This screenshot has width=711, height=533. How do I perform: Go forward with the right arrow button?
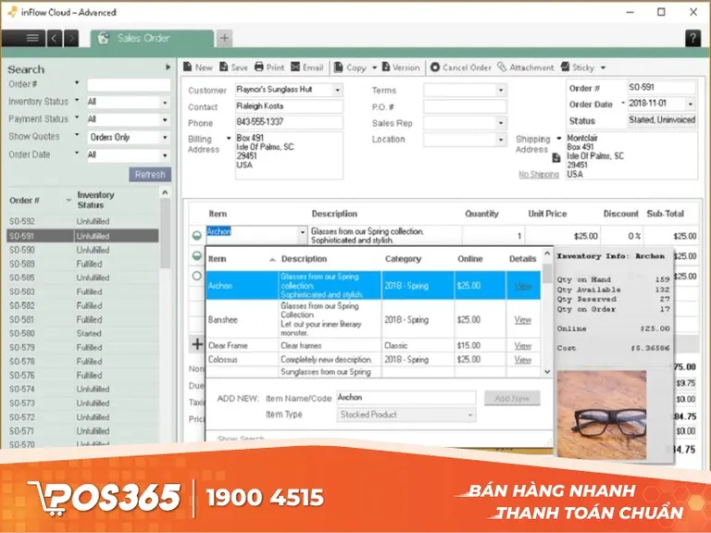pos(71,38)
